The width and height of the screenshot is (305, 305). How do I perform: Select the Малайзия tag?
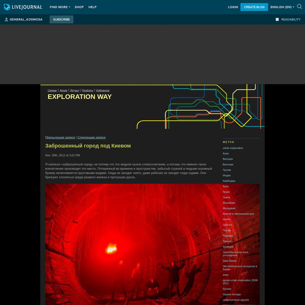point(229,203)
